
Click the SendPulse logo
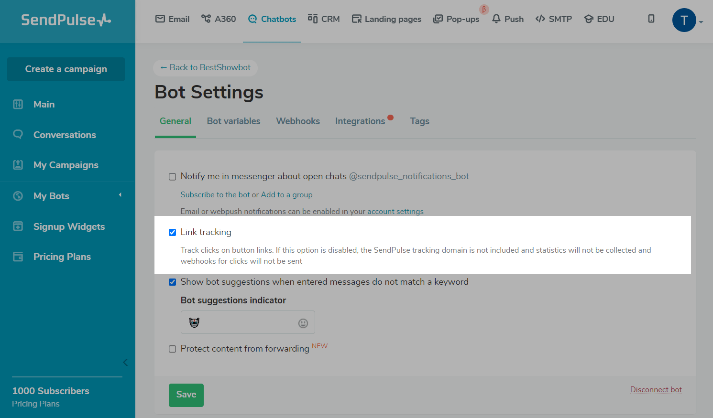[66, 20]
